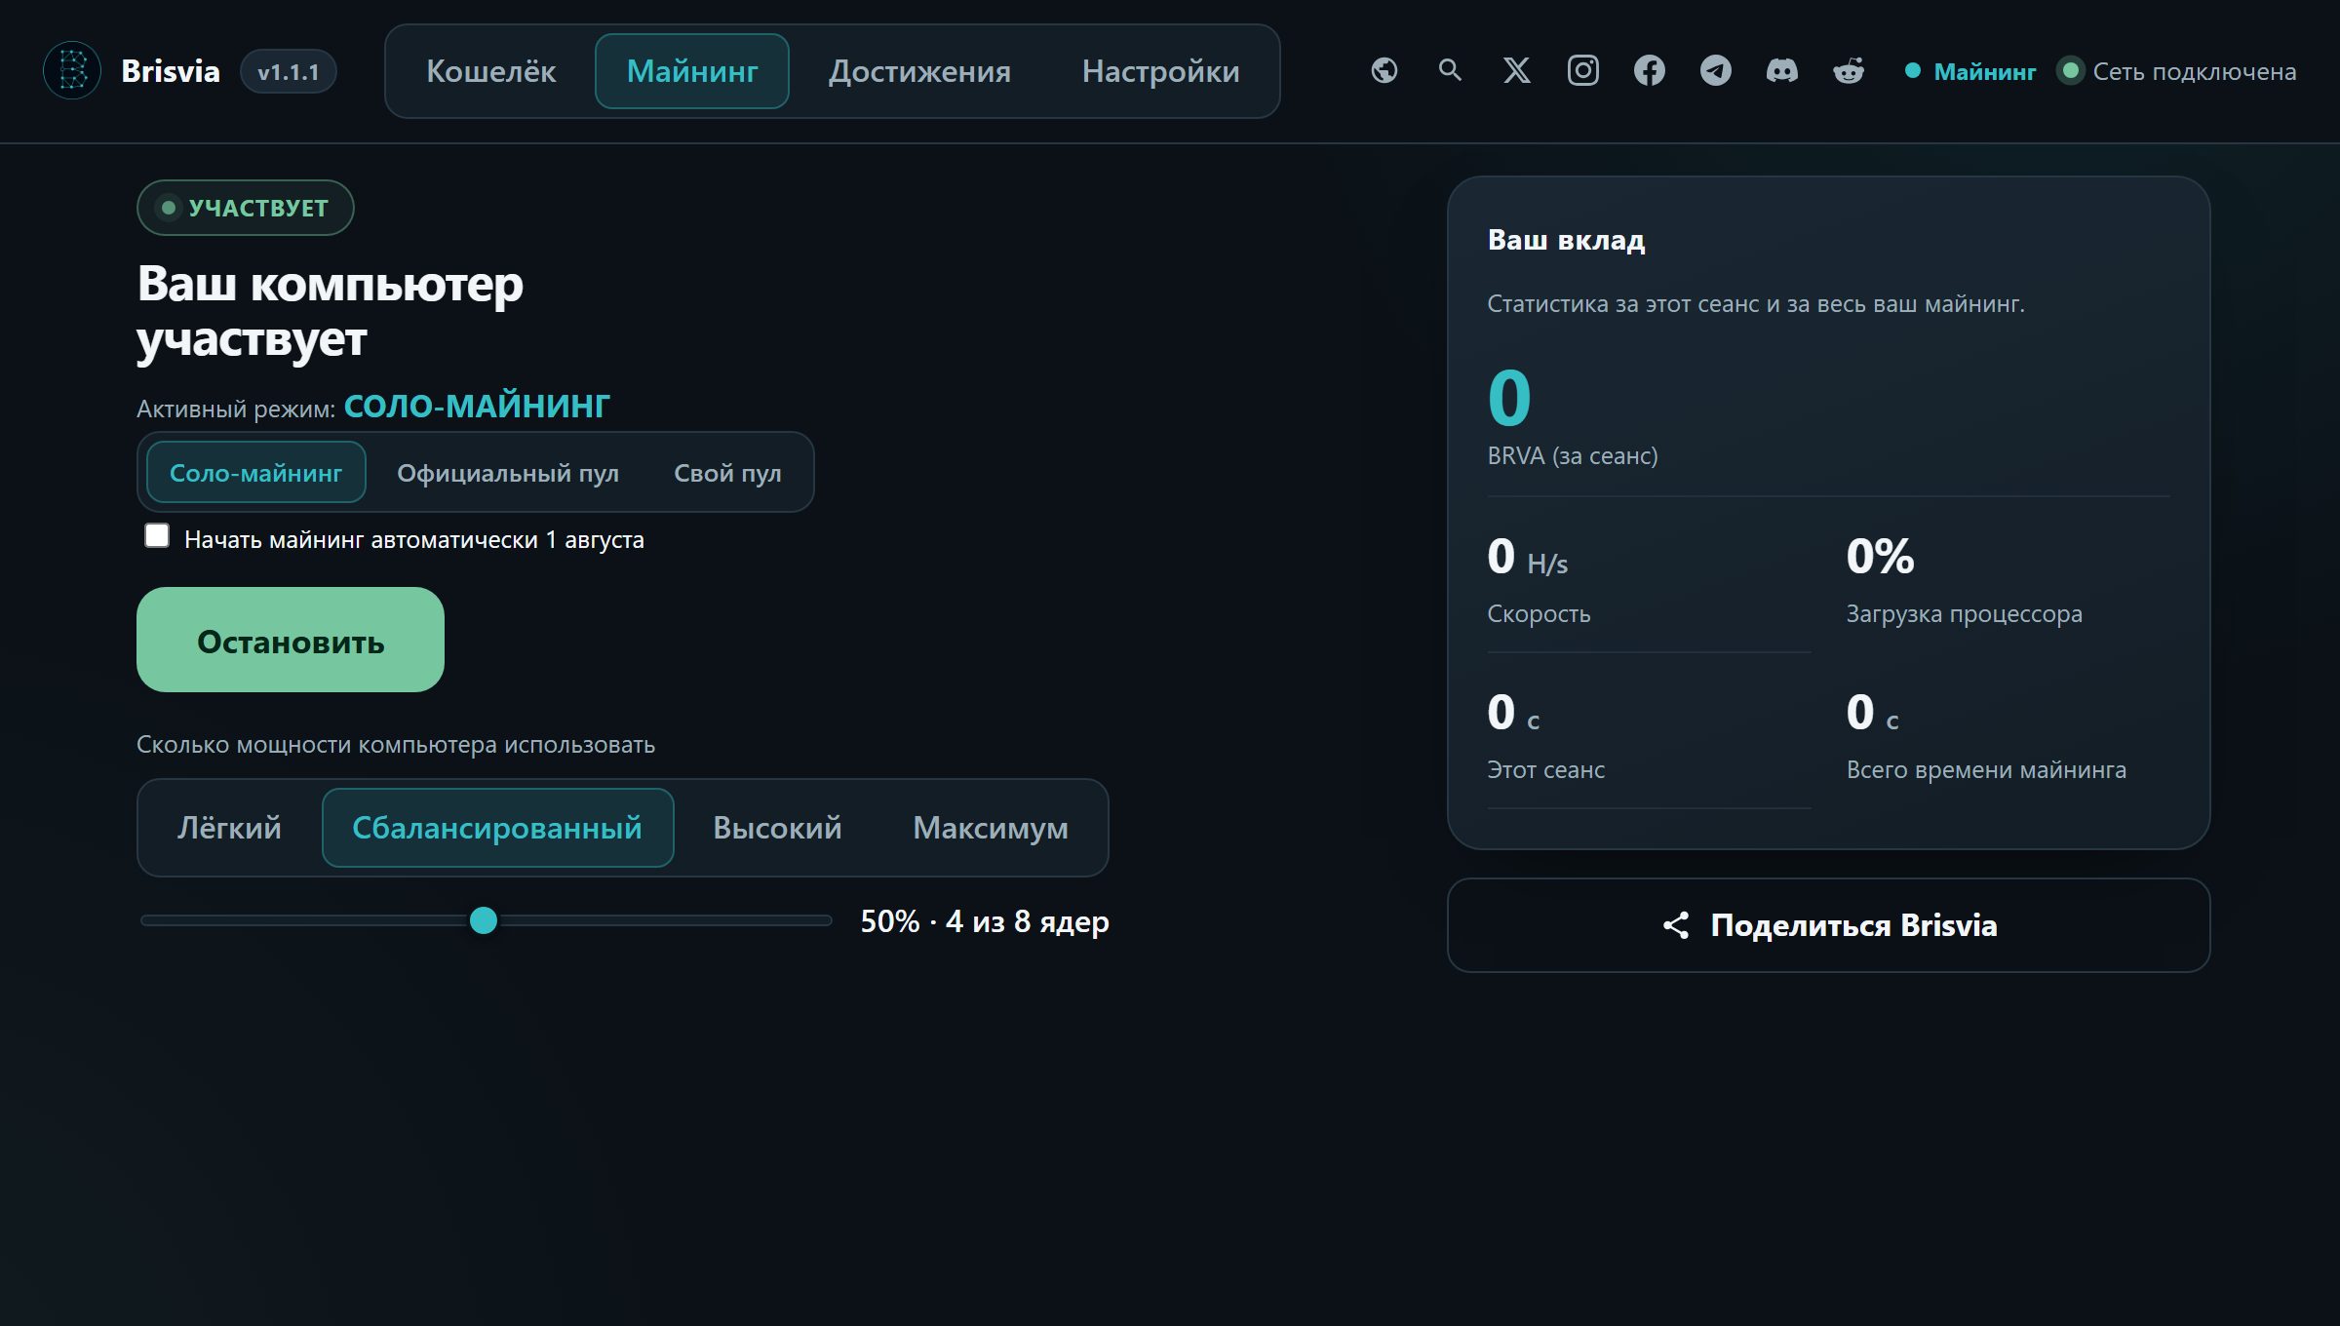Click the Всего времени майнинга label

(1986, 770)
